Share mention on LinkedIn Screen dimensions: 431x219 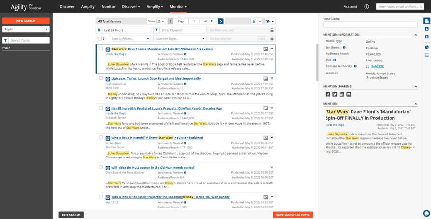(341, 94)
